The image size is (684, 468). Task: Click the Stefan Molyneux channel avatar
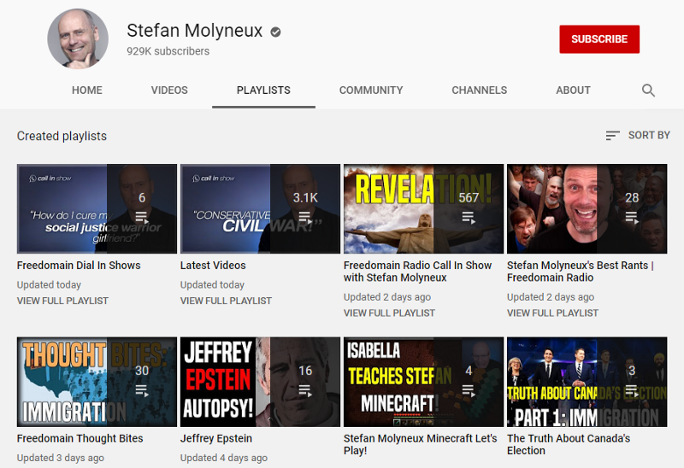click(x=78, y=39)
